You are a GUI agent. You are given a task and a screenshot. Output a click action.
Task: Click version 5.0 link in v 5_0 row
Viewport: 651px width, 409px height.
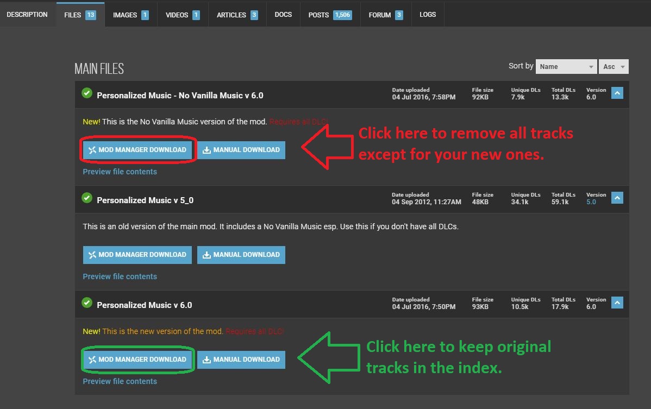click(x=591, y=202)
